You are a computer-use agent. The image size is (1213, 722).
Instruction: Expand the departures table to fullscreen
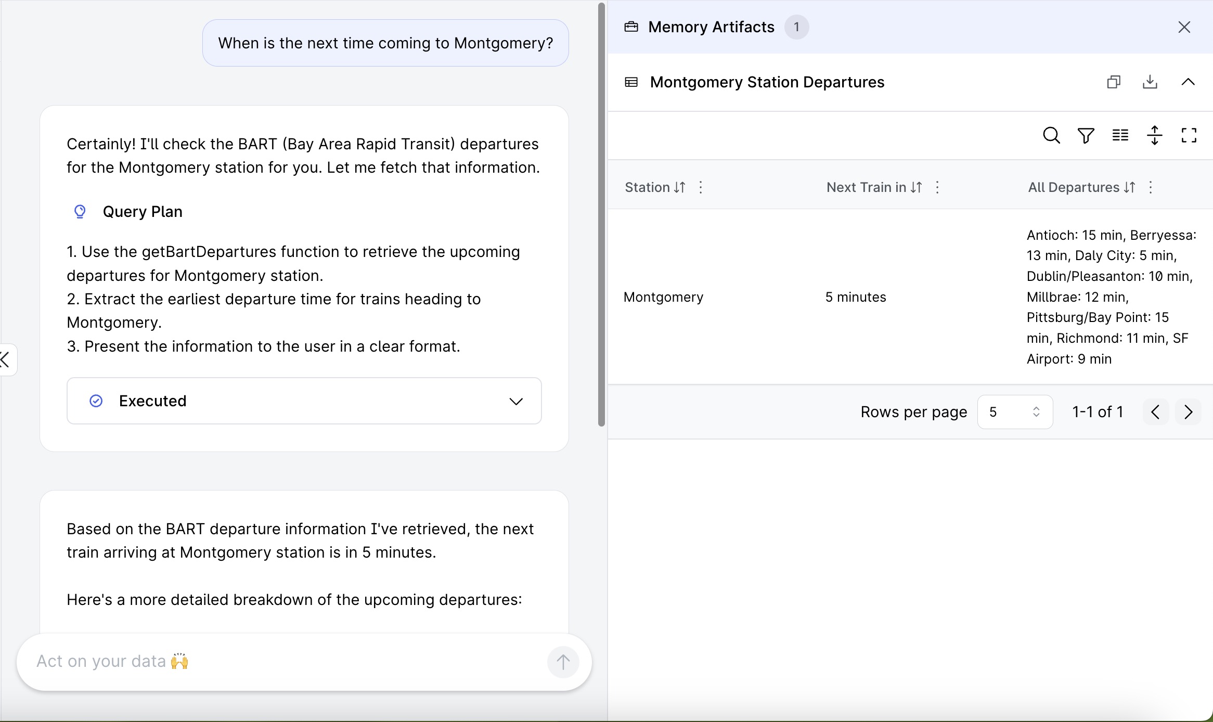coord(1189,135)
